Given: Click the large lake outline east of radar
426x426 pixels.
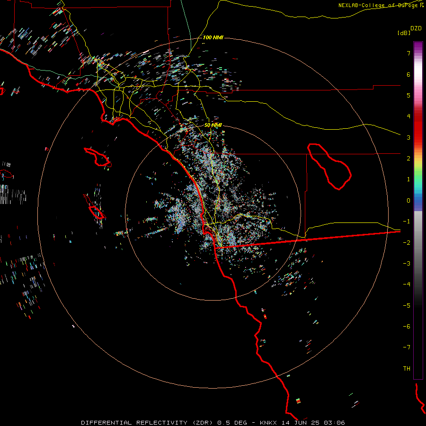Looking at the screenshot, I should coord(329,166).
